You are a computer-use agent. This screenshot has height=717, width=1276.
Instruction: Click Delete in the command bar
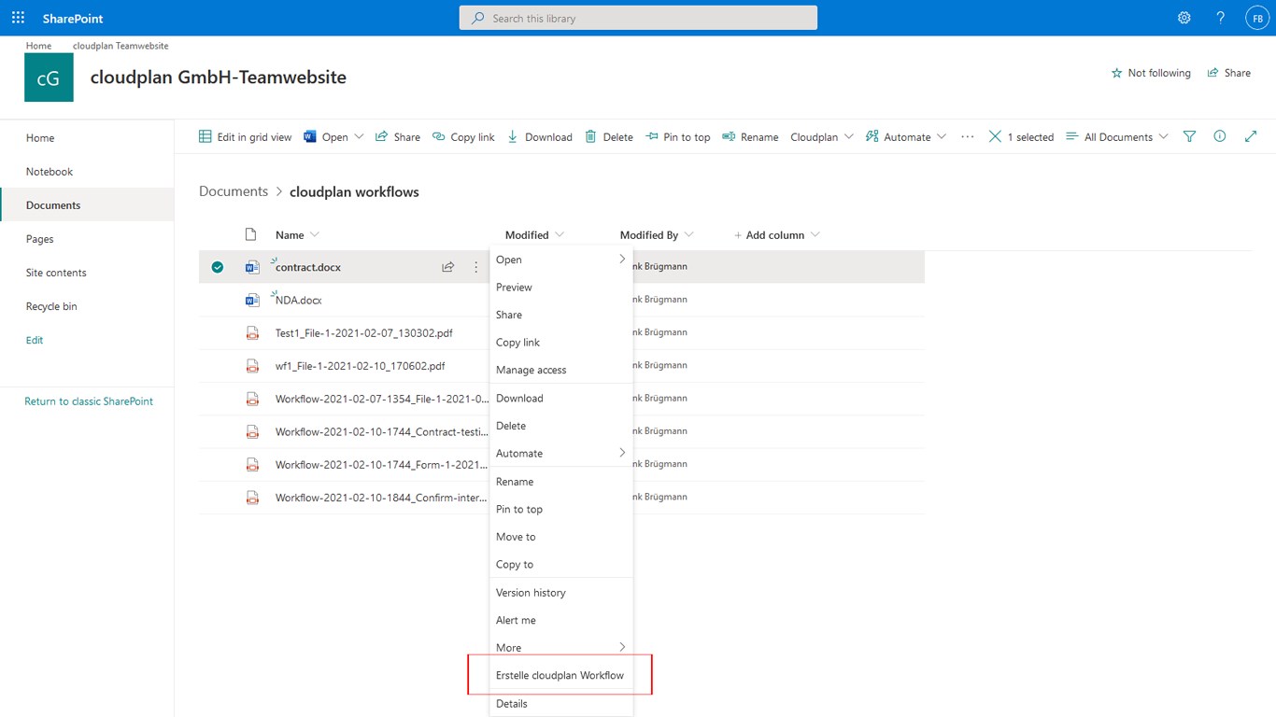coord(609,136)
